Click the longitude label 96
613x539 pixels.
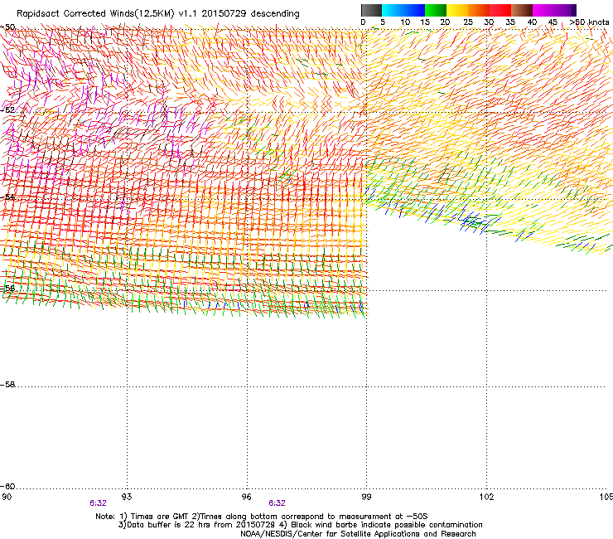pyautogui.click(x=247, y=497)
